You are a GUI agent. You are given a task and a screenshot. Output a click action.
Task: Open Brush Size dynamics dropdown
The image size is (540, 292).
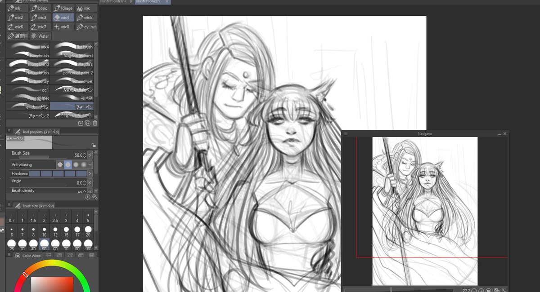tap(90, 155)
